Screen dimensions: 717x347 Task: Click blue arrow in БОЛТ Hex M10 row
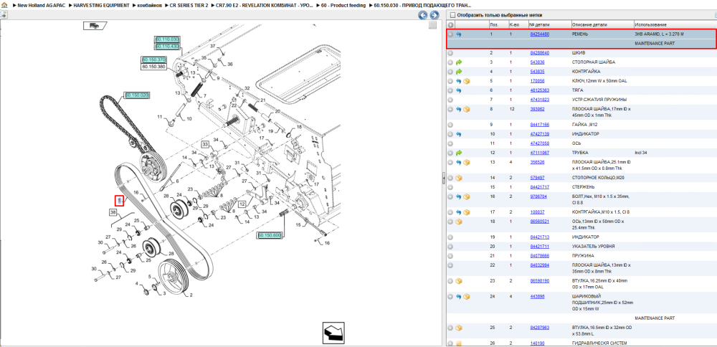click(x=459, y=196)
